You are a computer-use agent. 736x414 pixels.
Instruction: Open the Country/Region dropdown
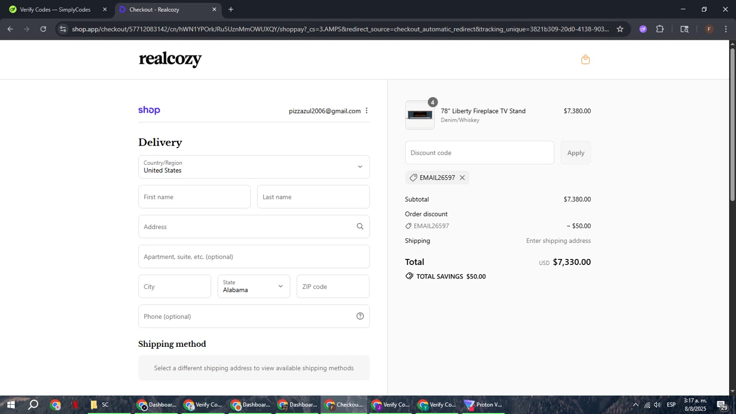(254, 167)
